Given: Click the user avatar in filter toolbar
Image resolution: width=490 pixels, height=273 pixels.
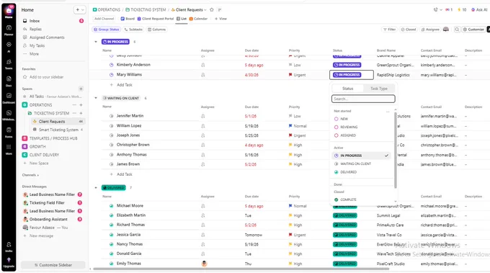Looking at the screenshot, I should [x=446, y=30].
